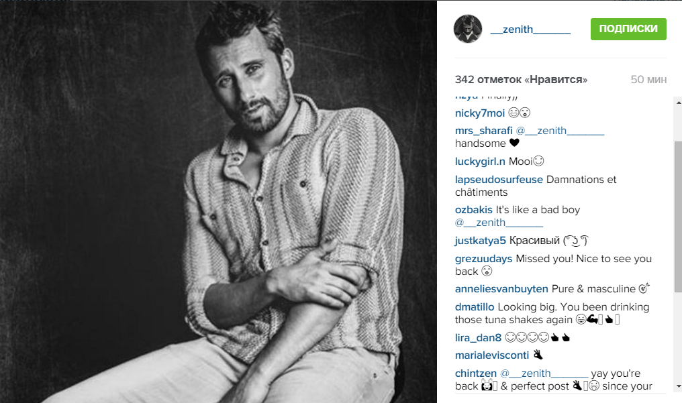
Task: Open lira_dan8's profile
Action: tap(478, 337)
